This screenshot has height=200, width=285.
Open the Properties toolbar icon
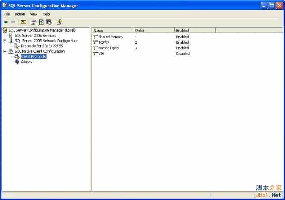click(x=33, y=22)
